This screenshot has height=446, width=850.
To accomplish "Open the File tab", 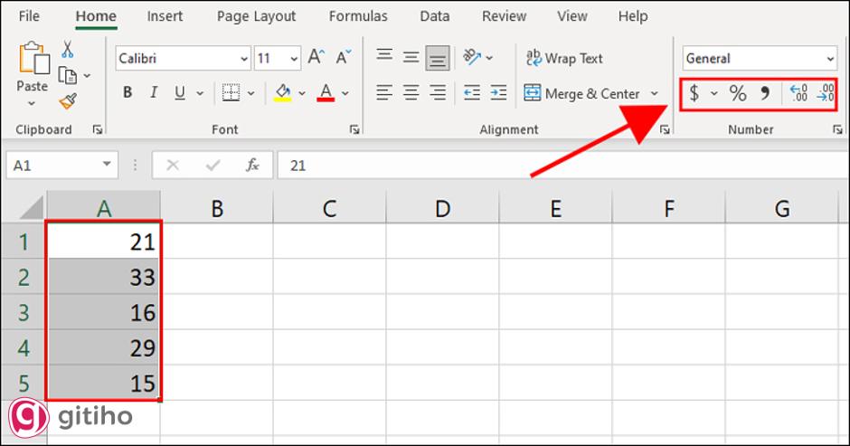I will click(29, 16).
